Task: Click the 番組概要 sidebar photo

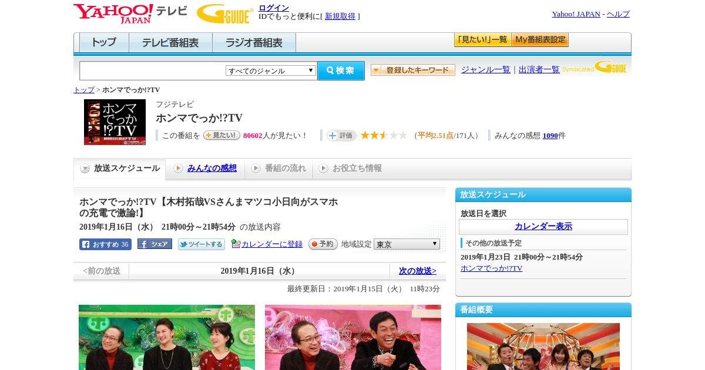Action: [543, 347]
